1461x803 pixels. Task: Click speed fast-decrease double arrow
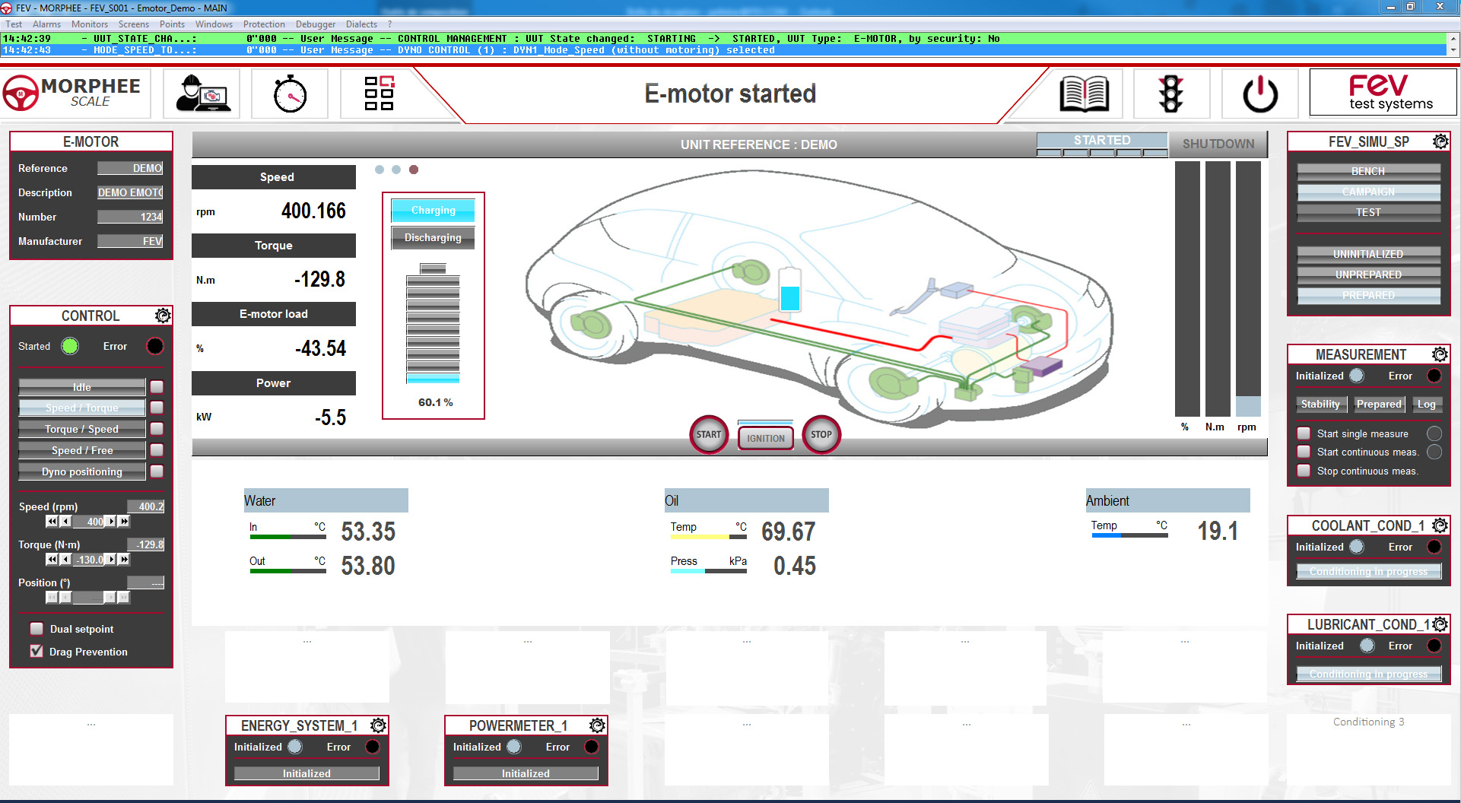coord(52,522)
